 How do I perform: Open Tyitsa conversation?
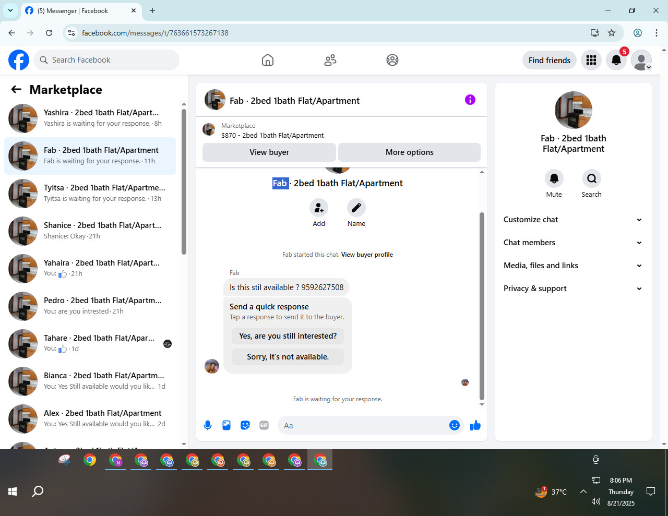coord(90,194)
